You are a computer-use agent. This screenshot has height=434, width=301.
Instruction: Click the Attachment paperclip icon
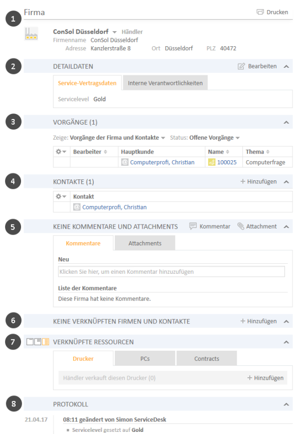point(241,226)
